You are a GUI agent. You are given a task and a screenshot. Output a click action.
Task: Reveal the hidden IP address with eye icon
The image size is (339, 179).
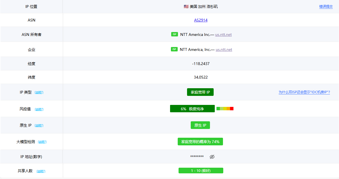point(212,157)
